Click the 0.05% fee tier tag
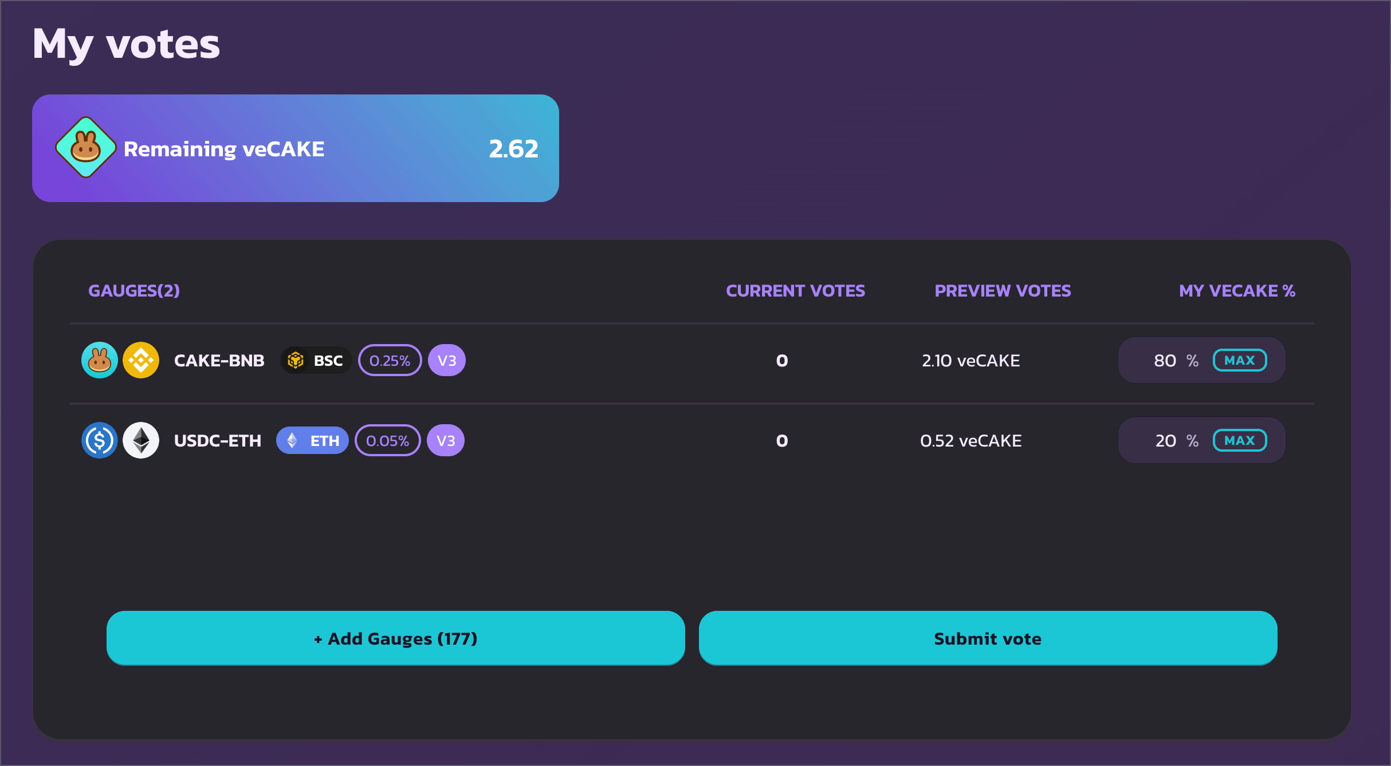The image size is (1391, 766). point(388,440)
